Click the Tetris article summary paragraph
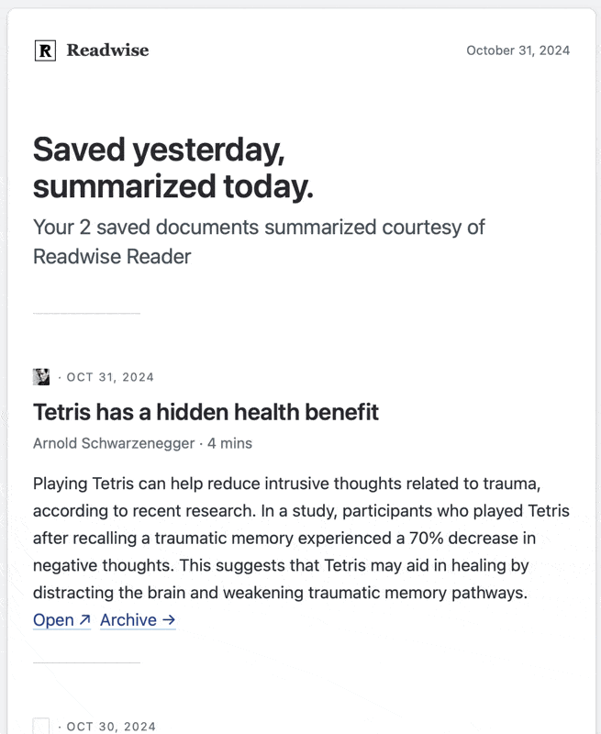 (301, 538)
